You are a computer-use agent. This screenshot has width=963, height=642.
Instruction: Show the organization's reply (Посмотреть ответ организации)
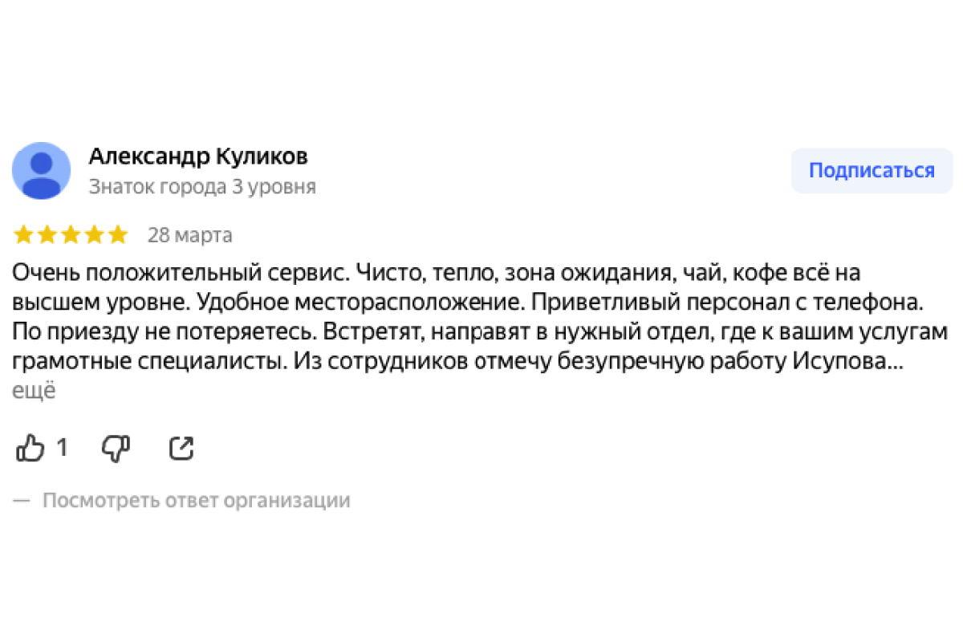pos(196,501)
